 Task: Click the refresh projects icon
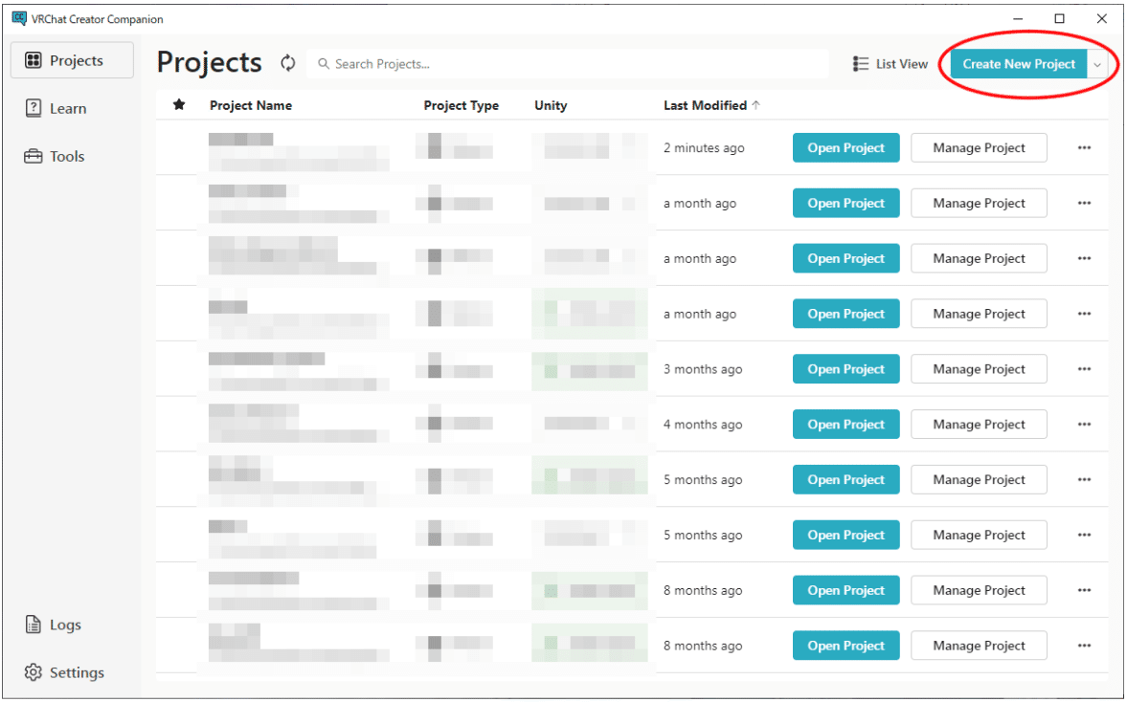point(287,63)
